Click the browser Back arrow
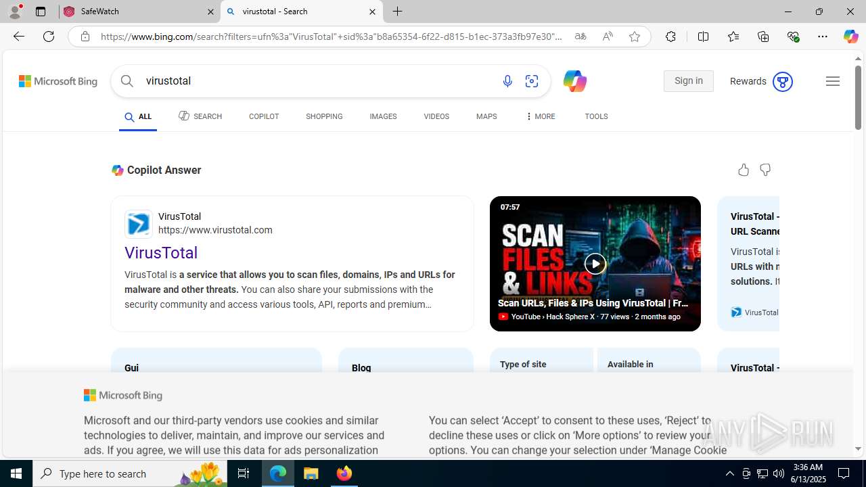 point(19,37)
